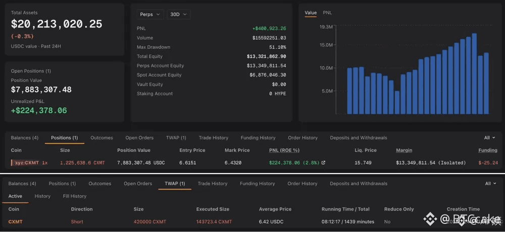505x232 pixels.
Task: Click the Binance watermark logo icon
Action: 430,219
